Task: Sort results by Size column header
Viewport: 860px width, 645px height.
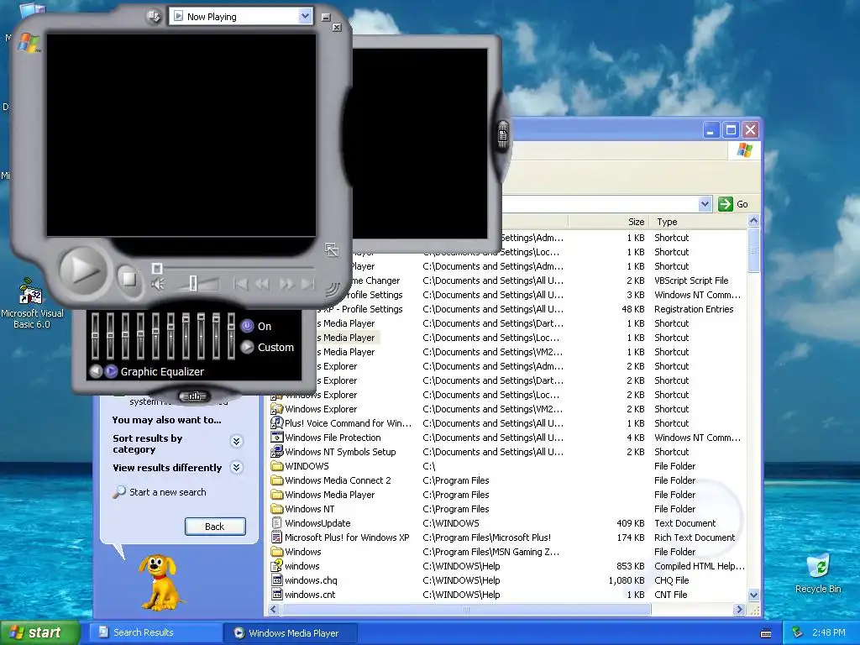Action: (608, 222)
